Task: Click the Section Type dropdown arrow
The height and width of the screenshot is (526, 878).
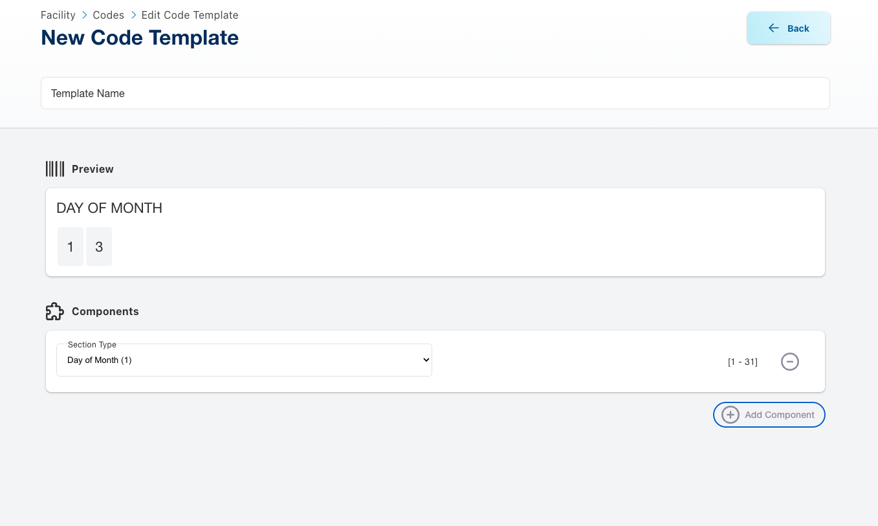Action: [x=425, y=360]
